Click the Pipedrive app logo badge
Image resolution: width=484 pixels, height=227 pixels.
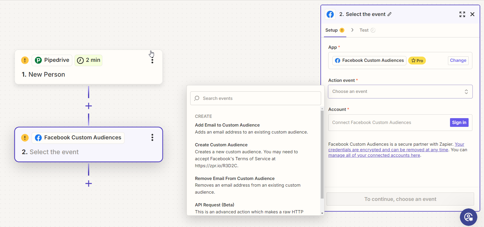tap(38, 60)
